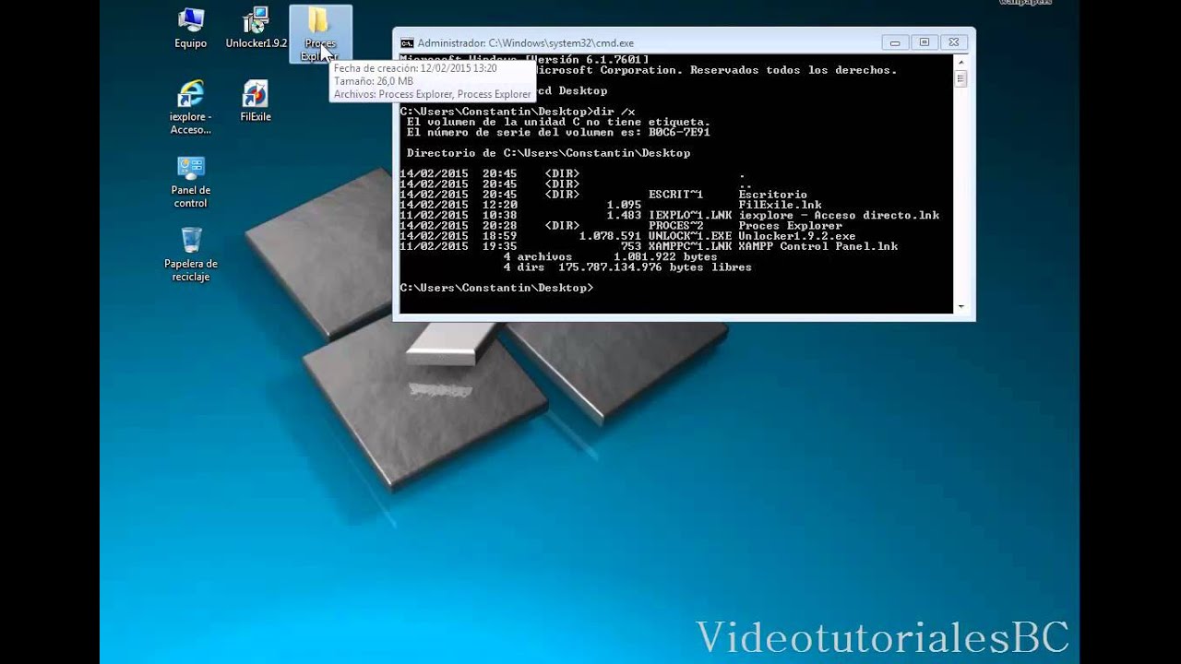Close the Administrador cmd.exe window
Viewport: 1181px width, 664px height.
click(955, 42)
